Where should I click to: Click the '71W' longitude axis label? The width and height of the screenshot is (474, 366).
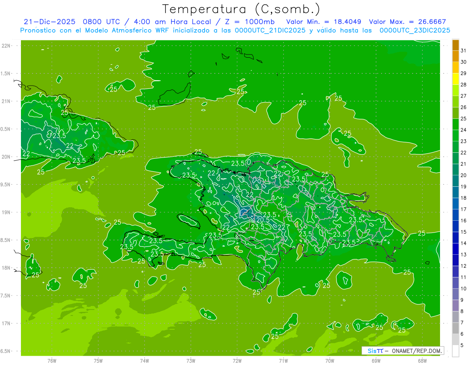(x=283, y=360)
